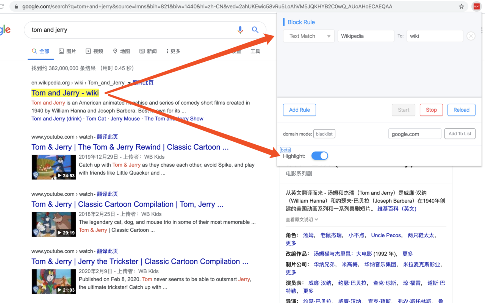Viewport: 485px width, 303px height.
Task: Toggle the Highlight switch off
Action: [x=320, y=156]
